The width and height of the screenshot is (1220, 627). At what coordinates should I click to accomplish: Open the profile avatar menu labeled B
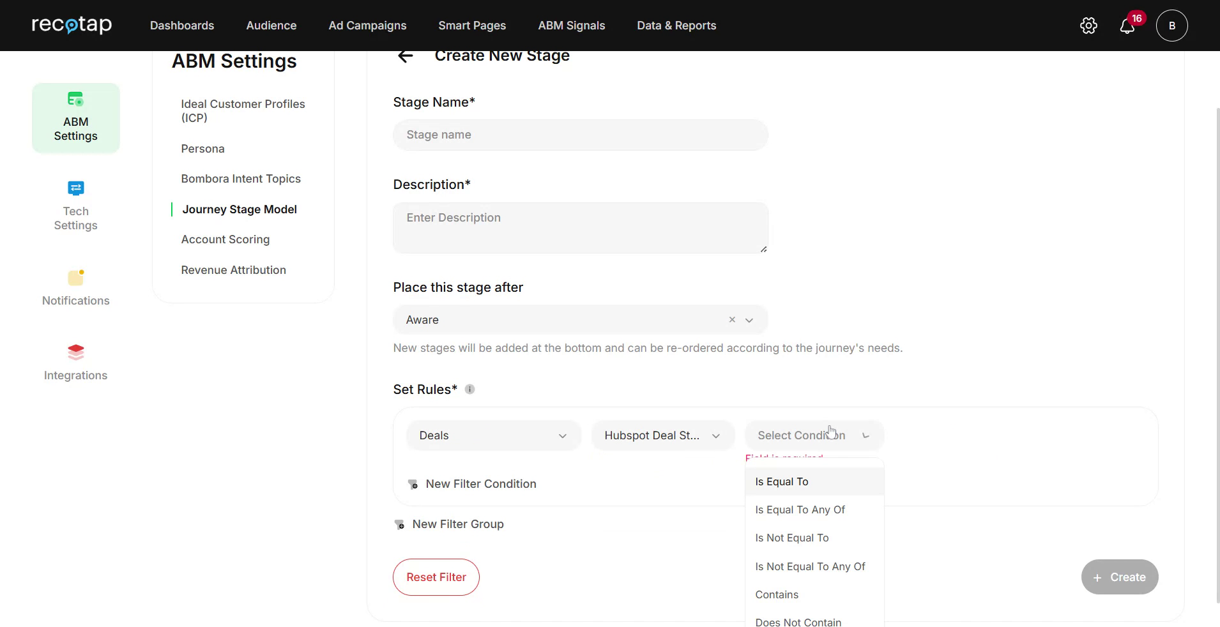1172,26
